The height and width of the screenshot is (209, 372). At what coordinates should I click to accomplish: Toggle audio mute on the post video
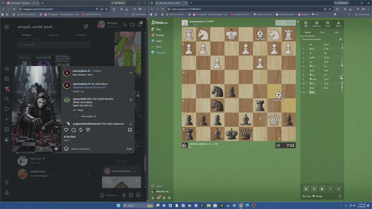click(56, 149)
